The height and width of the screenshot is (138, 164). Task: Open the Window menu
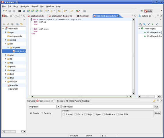[50, 6]
